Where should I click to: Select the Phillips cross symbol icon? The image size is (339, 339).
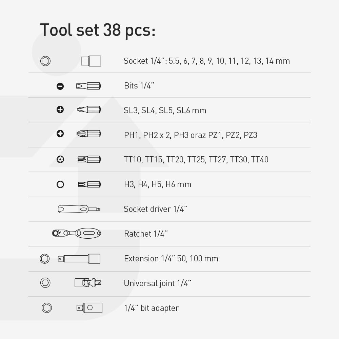pos(60,109)
